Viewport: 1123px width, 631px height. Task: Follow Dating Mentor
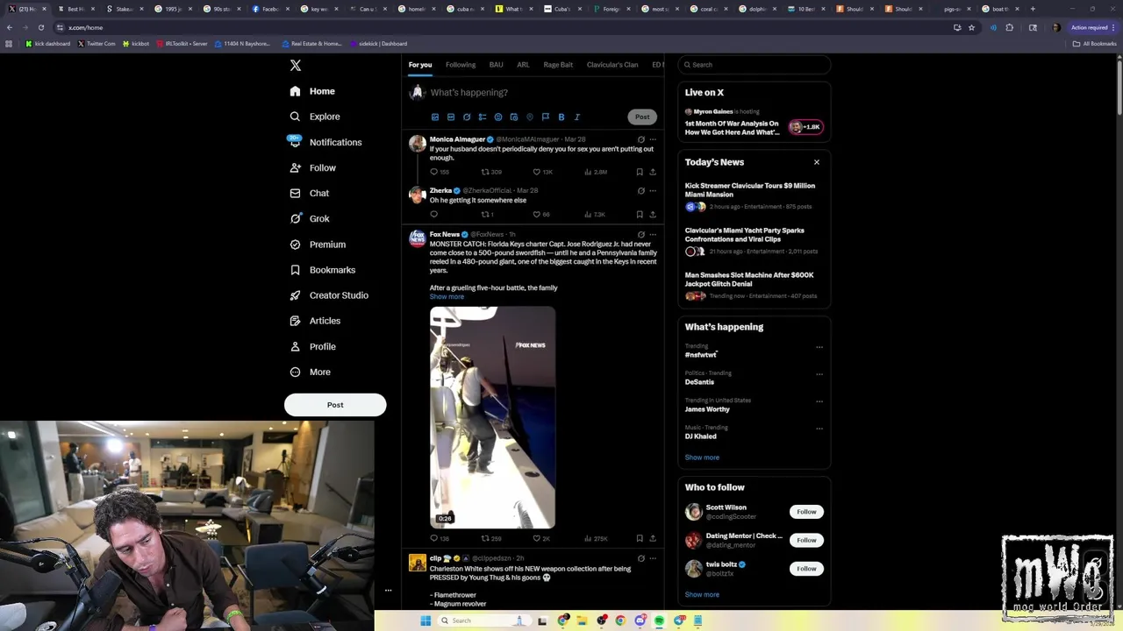click(x=806, y=540)
